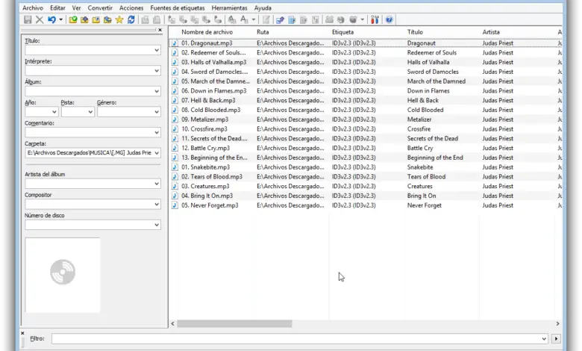This screenshot has width=582, height=351.
Task: Open the Ver menu
Action: tap(76, 7)
